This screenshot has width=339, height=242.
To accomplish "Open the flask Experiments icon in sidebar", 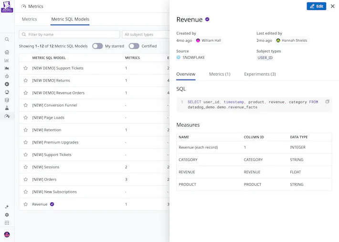I will (x=7, y=108).
